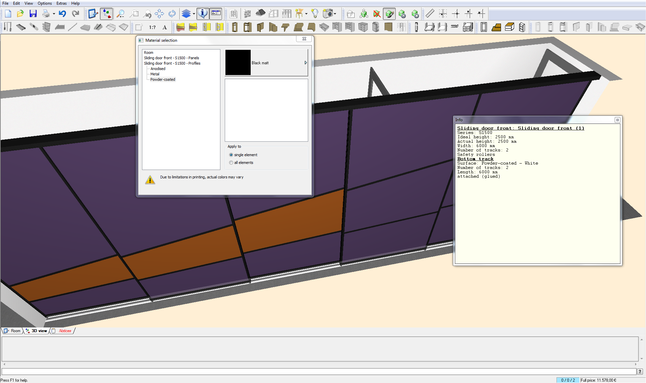Click the light bulb lighting icon

[315, 13]
